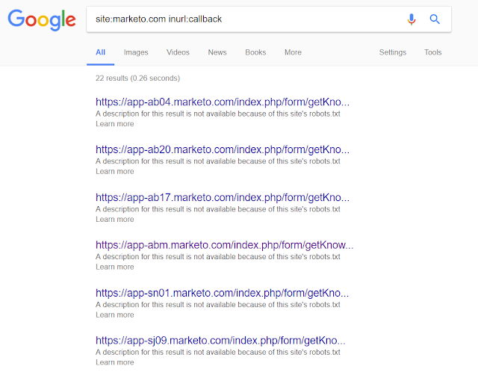Start voice search with microphone icon
478x381 pixels.
[412, 19]
